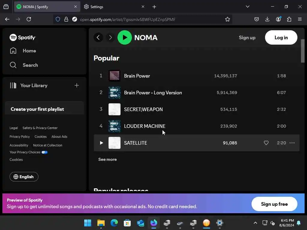Viewport: 307px width, 230px height.
Task: Close the NOMA | Spotify tab
Action: [76, 7]
